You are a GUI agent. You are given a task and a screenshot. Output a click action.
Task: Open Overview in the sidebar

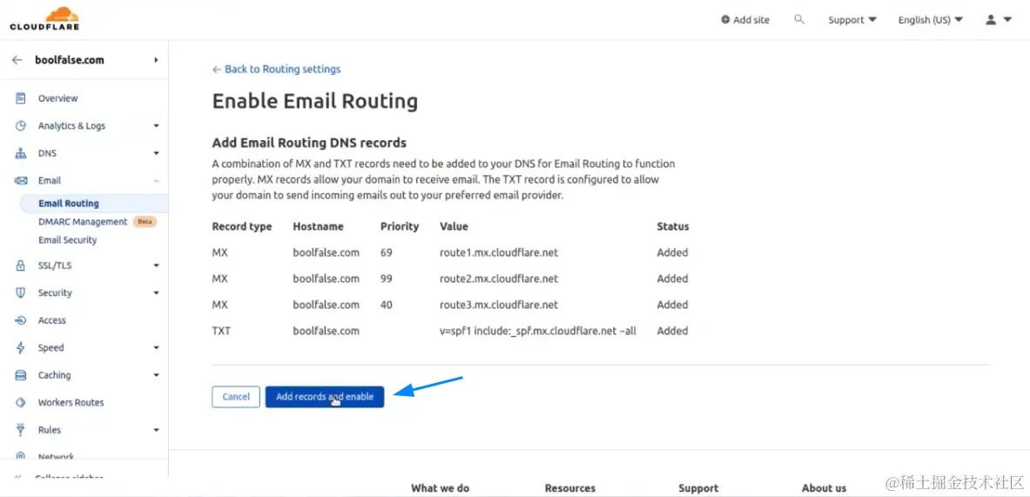57,98
